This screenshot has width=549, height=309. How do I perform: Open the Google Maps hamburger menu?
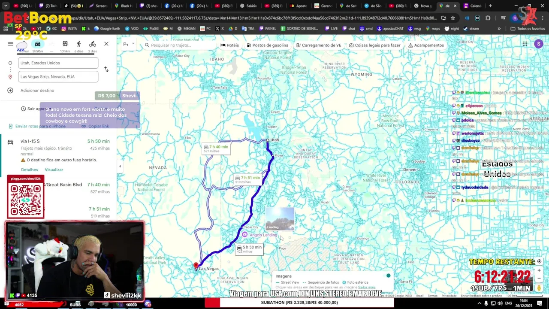(10, 44)
